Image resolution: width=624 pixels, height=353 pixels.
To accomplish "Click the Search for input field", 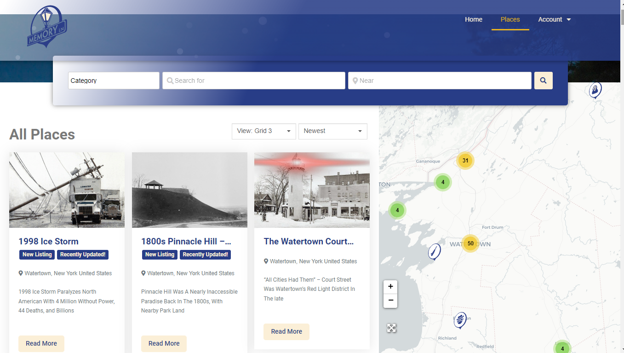I will [x=254, y=81].
